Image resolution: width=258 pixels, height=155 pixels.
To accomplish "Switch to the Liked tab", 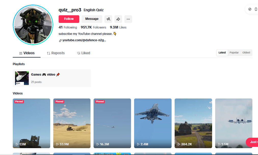I will click(x=84, y=53).
